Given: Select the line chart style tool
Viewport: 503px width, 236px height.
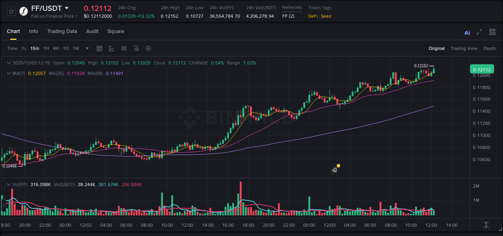Looking at the screenshot, I should (111, 48).
